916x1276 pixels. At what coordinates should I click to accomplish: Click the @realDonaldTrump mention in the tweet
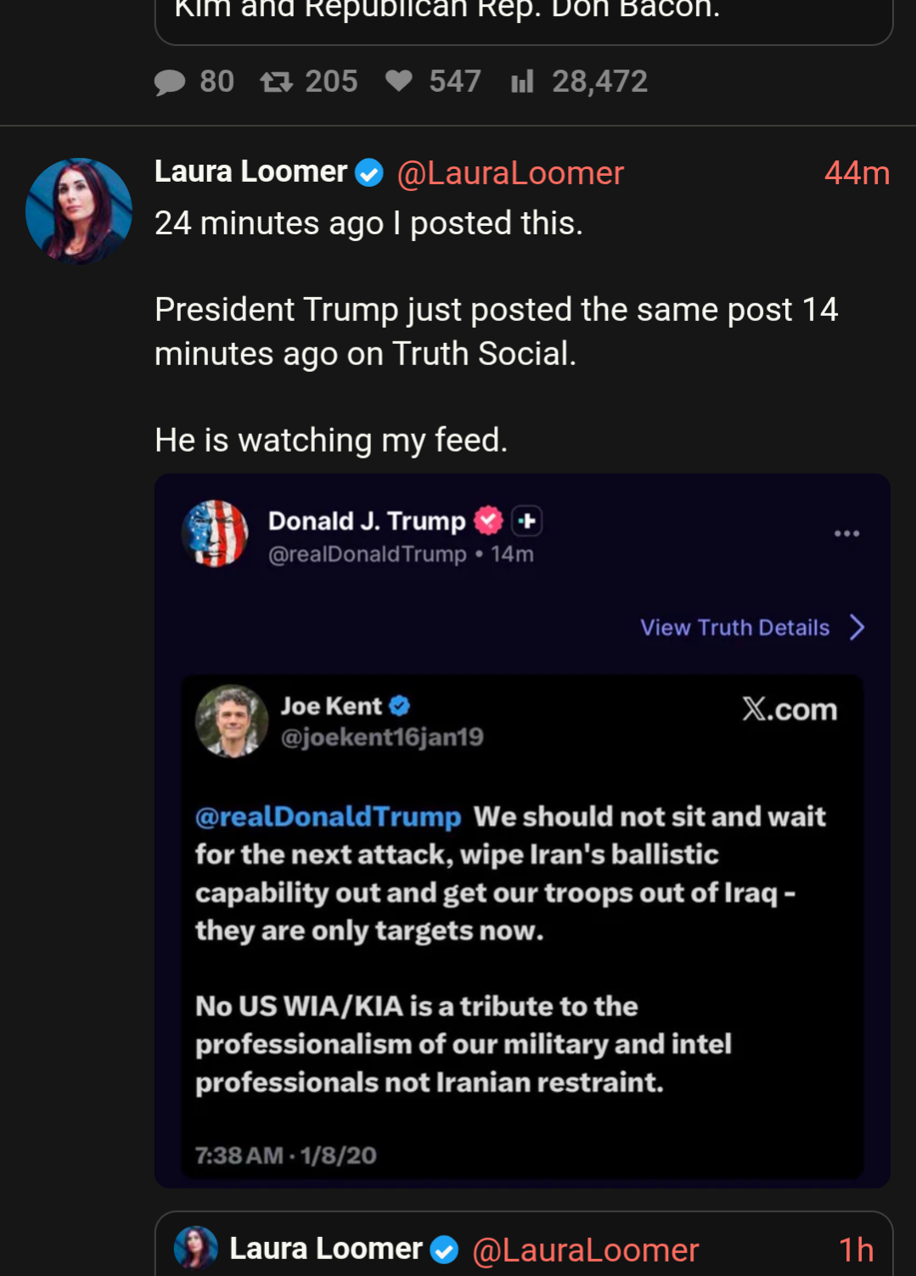pos(328,816)
